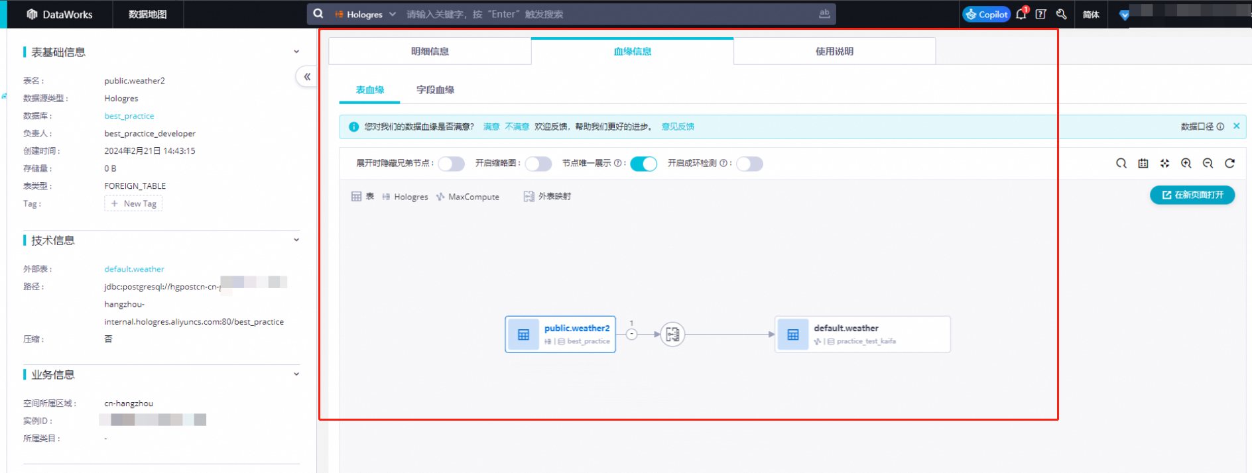This screenshot has width=1252, height=473.
Task: Click 满意 feedback link
Action: coord(491,127)
